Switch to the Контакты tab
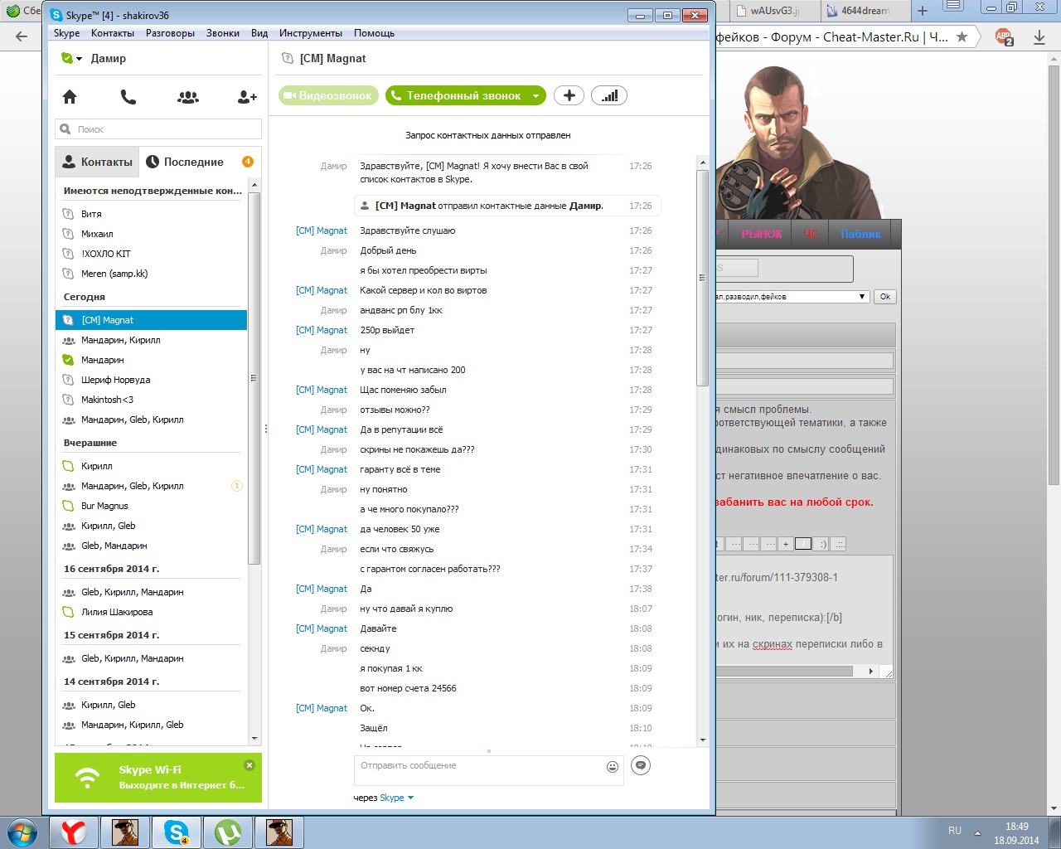The height and width of the screenshot is (849, 1061). tap(97, 162)
